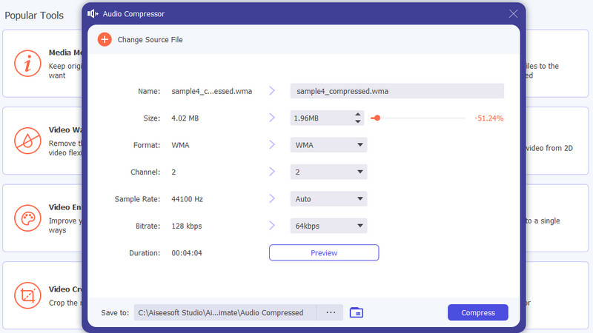Click the Preview button
The height and width of the screenshot is (333, 593).
(324, 253)
